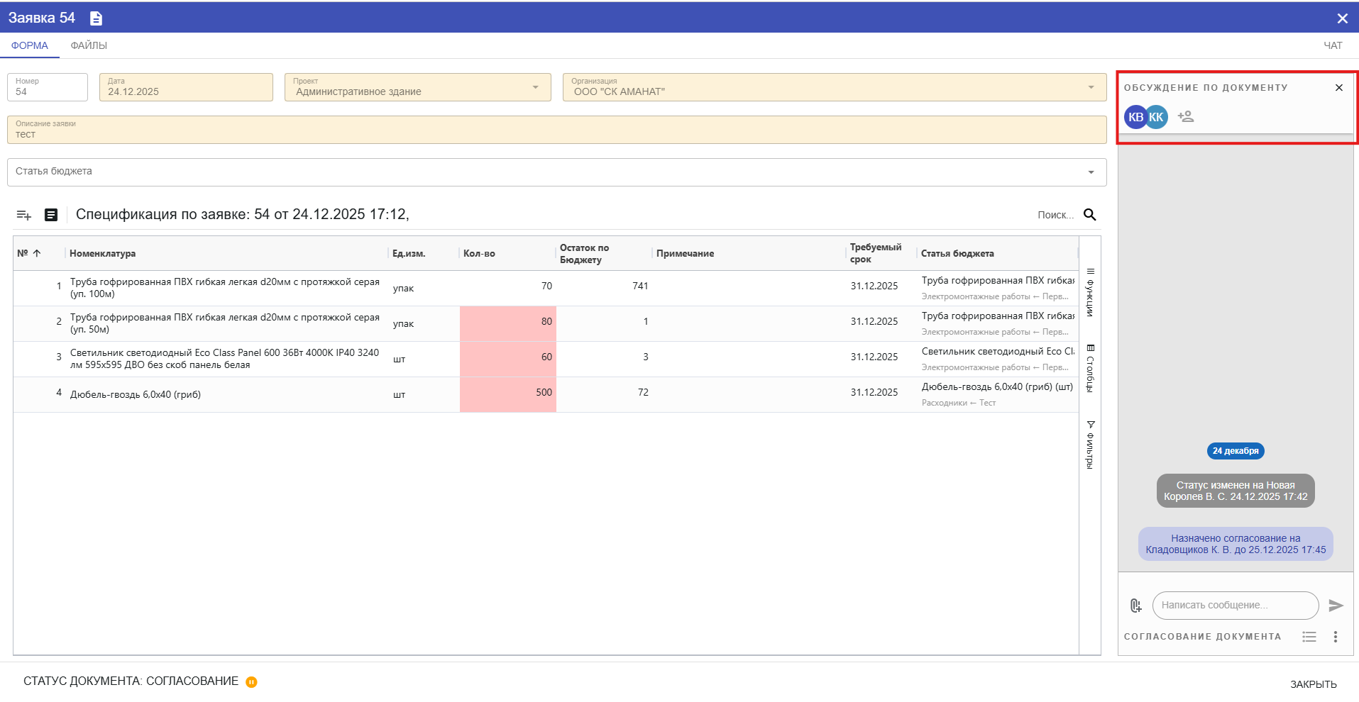Open the Фильтры side panel
Screen dimensions: 1359x702
[1090, 445]
